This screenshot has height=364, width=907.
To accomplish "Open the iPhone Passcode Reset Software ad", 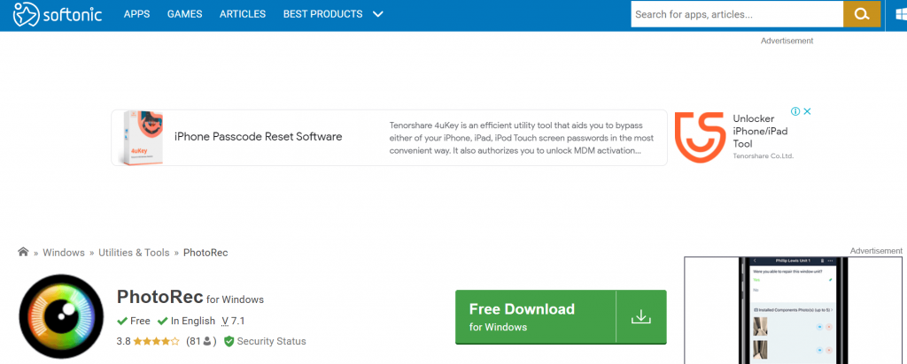I will 258,137.
